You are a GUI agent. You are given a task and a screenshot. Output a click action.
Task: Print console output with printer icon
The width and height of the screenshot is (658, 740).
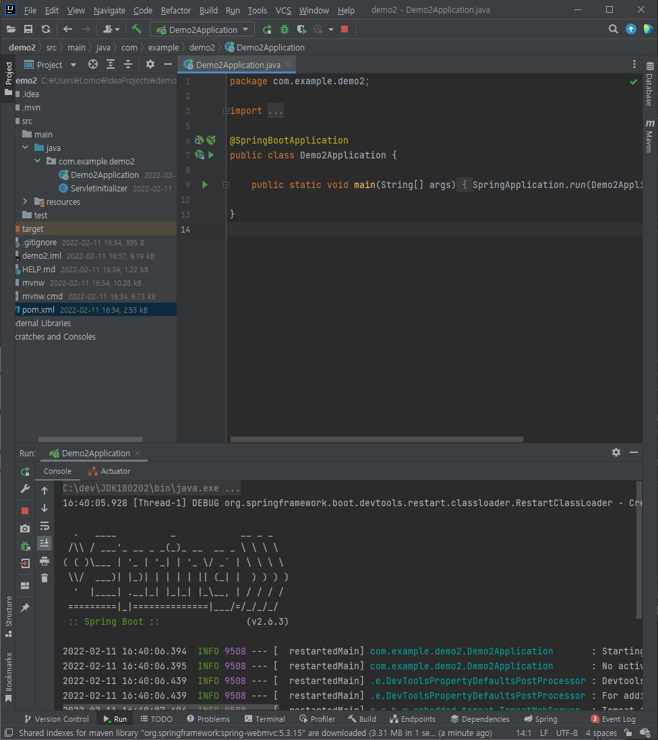click(44, 561)
